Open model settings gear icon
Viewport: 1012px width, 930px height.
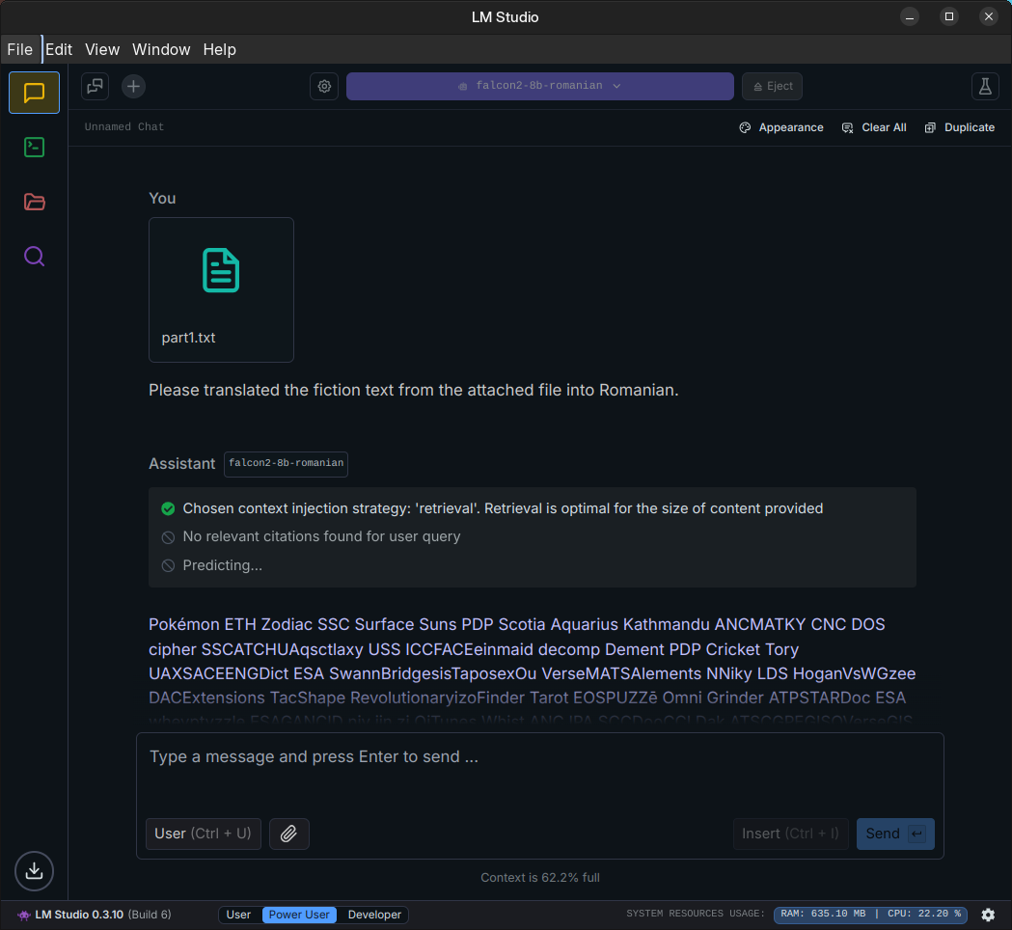click(324, 86)
